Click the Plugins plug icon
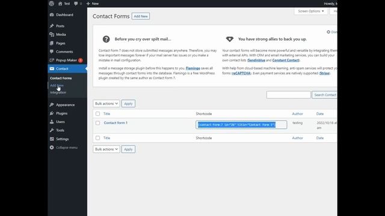The height and width of the screenshot is (216, 385). pos(52,113)
